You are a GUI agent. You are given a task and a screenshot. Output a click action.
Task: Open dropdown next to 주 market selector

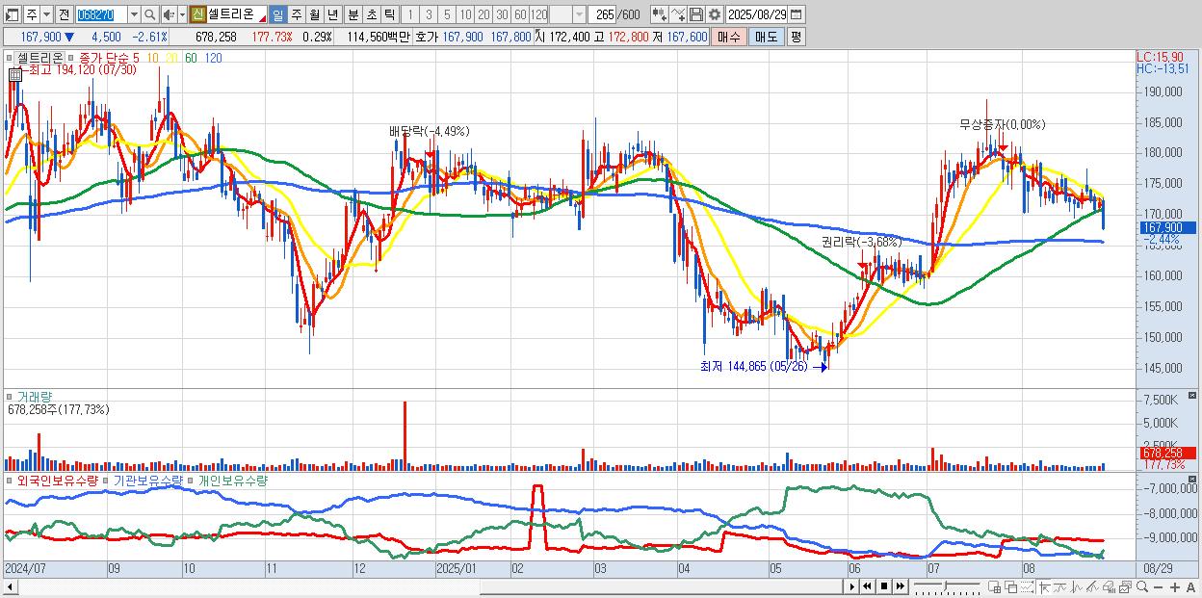(x=46, y=14)
